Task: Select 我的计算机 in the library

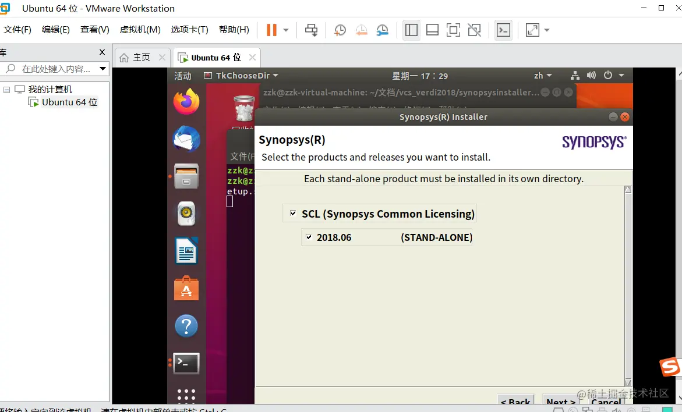Action: [50, 90]
